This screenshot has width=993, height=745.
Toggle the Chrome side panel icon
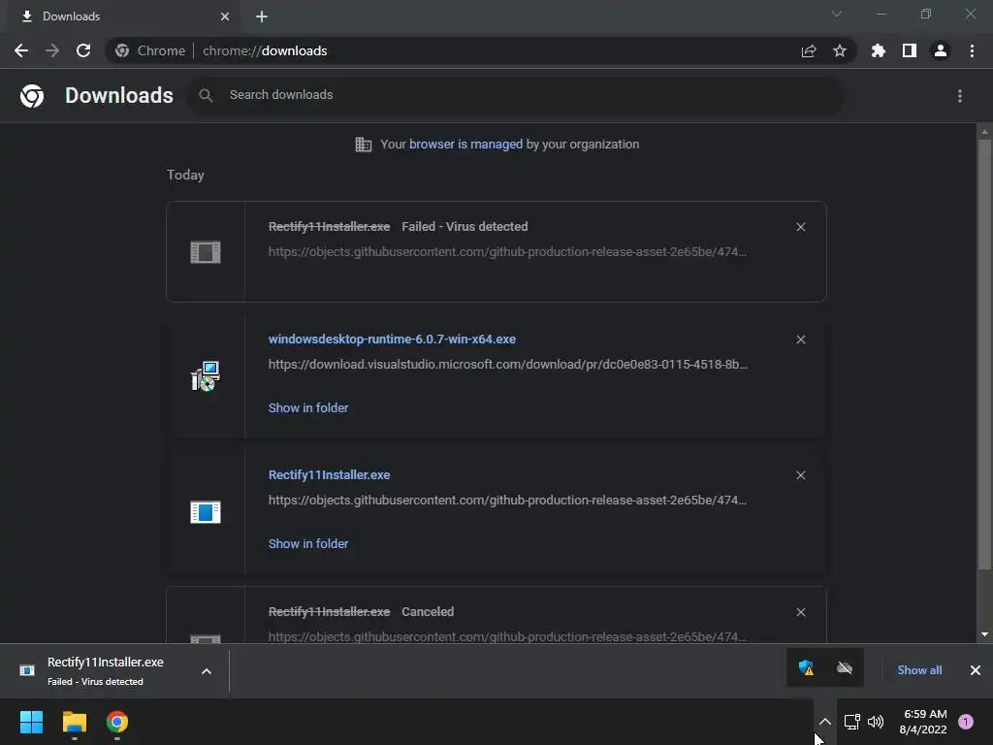[x=910, y=50]
